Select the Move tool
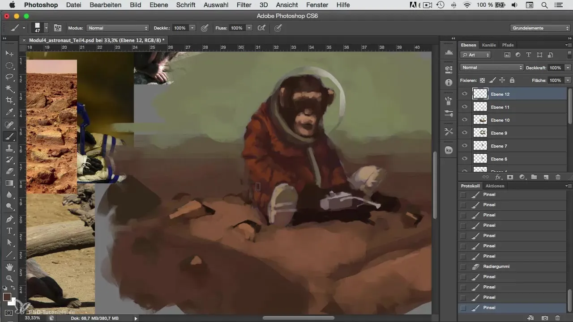 pos(9,53)
